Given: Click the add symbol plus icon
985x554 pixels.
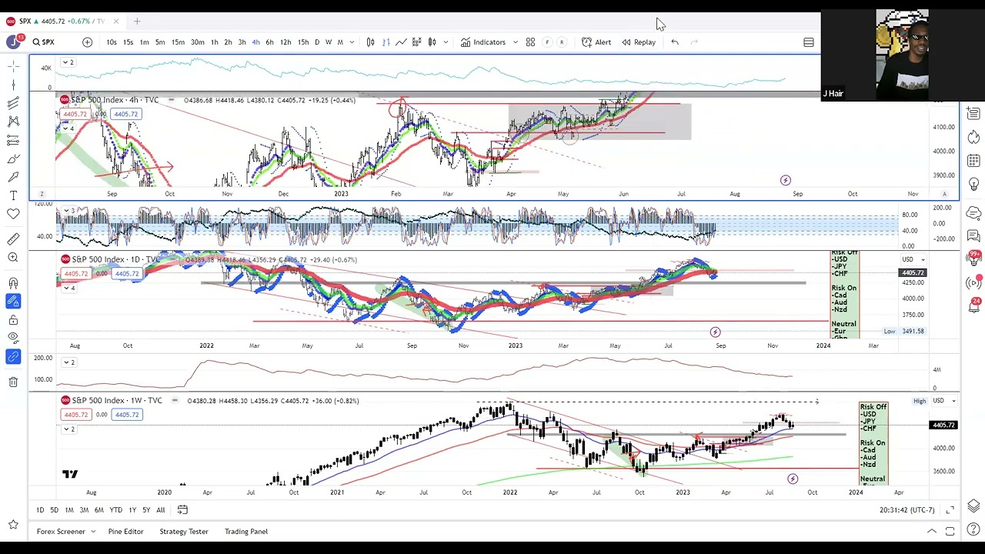Looking at the screenshot, I should coord(87,42).
